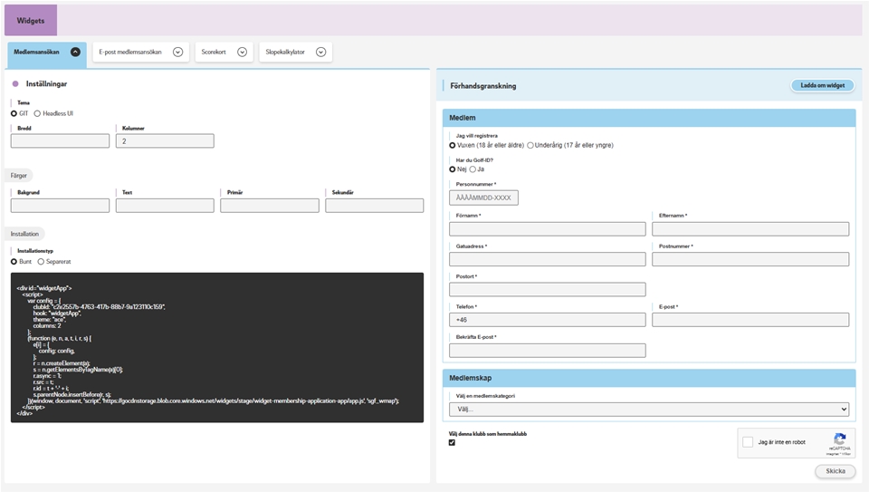Select the Headless UI theme option
869x492 pixels.
coord(37,113)
